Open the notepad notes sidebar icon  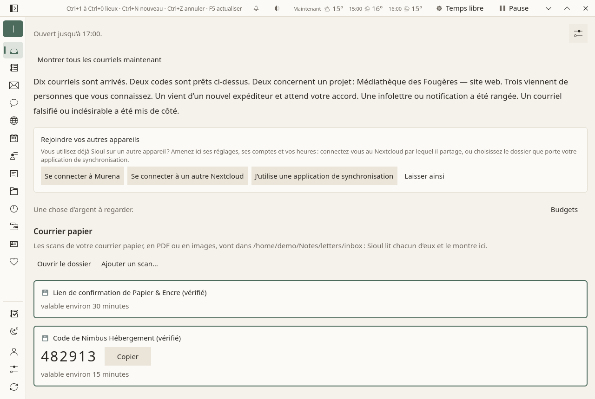(x=14, y=174)
